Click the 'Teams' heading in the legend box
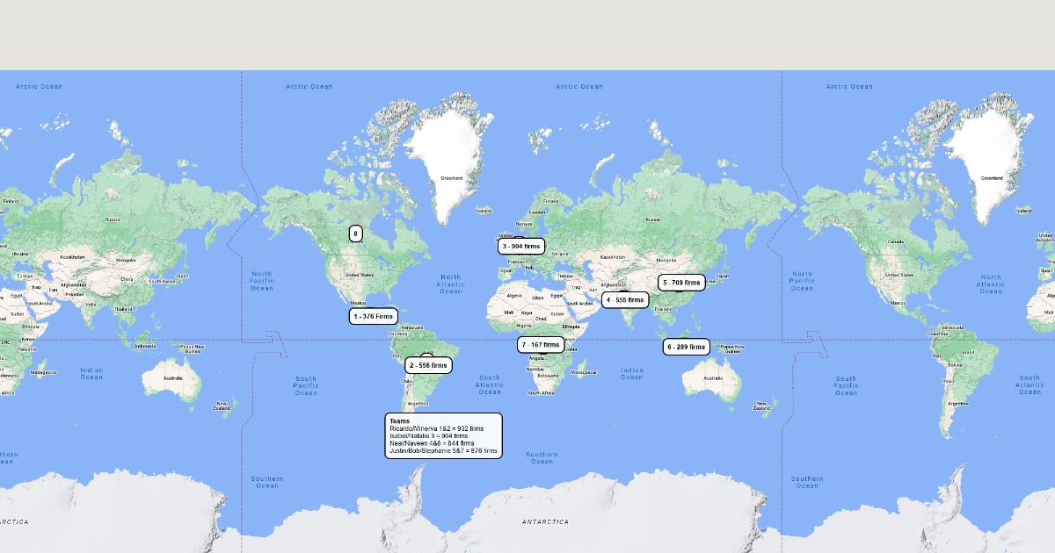The width and height of the screenshot is (1055, 553). [399, 421]
